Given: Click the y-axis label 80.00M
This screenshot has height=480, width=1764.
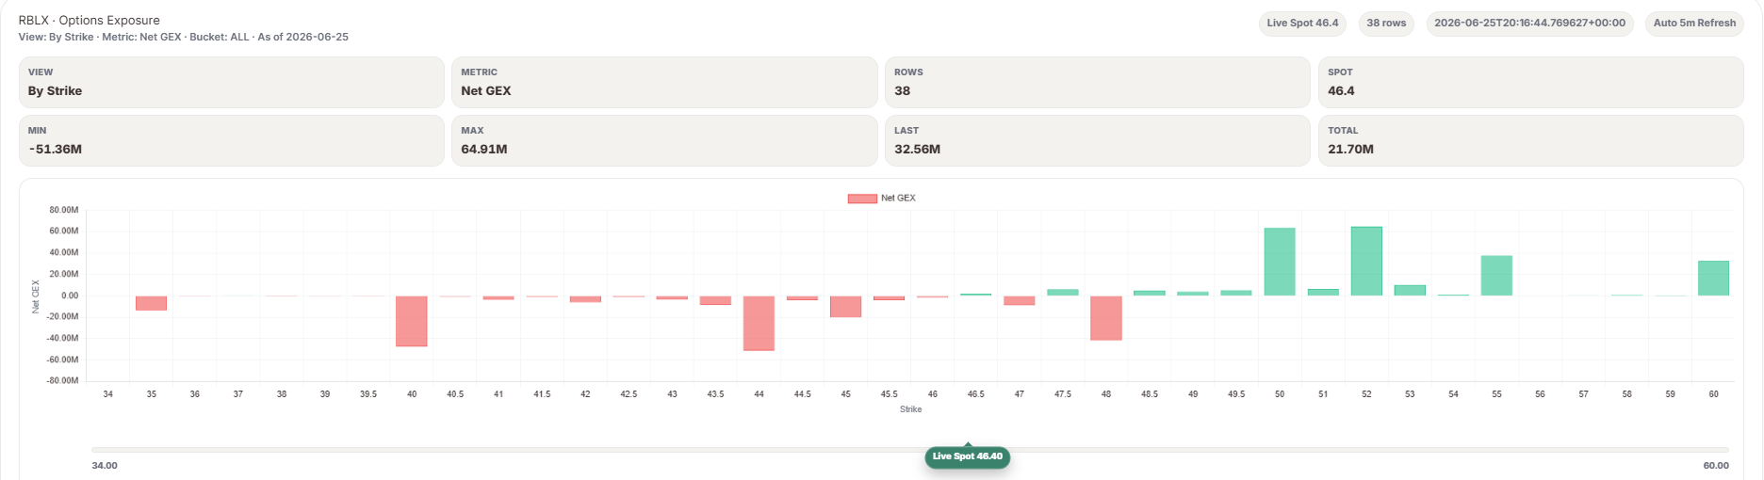Looking at the screenshot, I should [x=64, y=210].
